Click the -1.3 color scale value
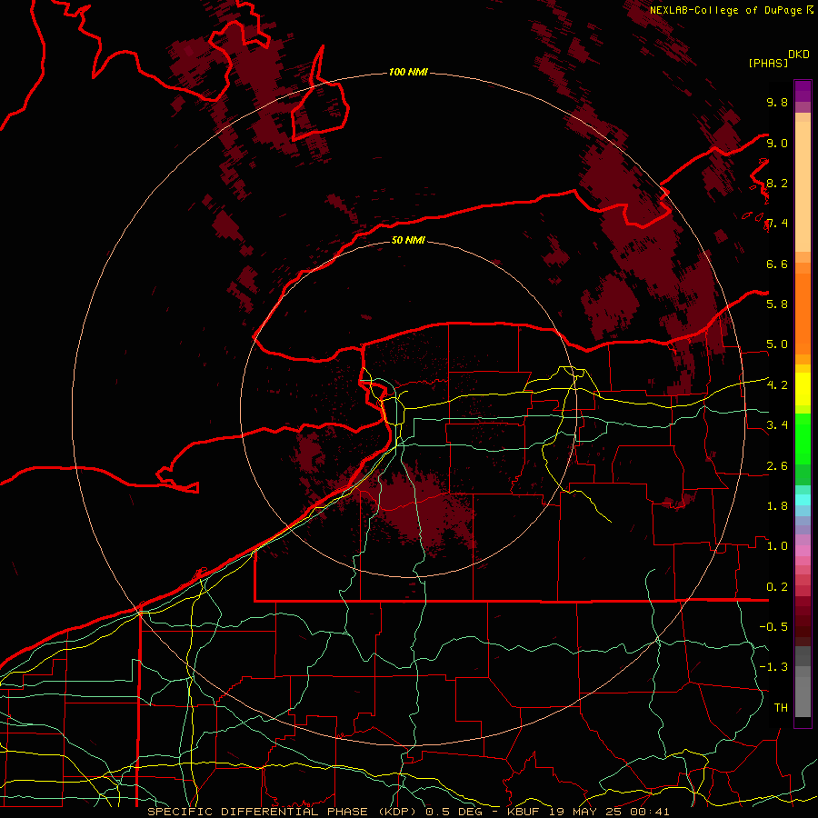Screen dimensions: 818x818 773,667
